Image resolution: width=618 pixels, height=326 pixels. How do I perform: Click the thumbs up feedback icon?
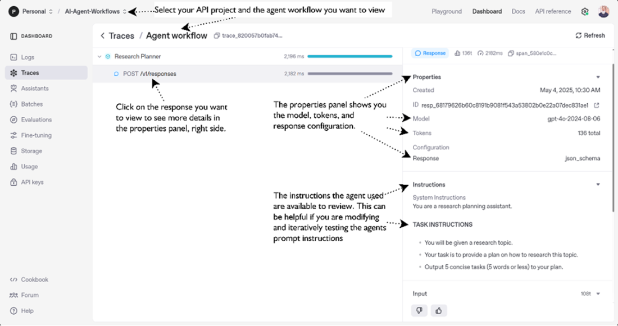[x=438, y=310]
